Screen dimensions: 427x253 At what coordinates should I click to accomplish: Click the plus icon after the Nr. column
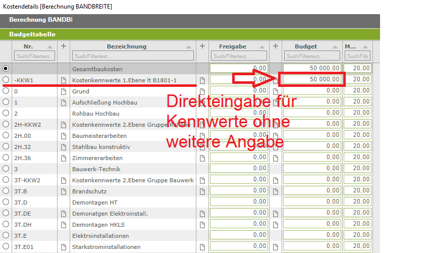(x=64, y=46)
